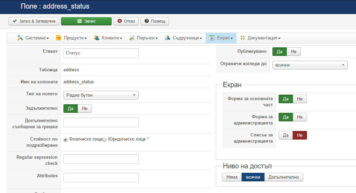Open the Продукти menu
The image size is (356, 193).
coord(75,38)
